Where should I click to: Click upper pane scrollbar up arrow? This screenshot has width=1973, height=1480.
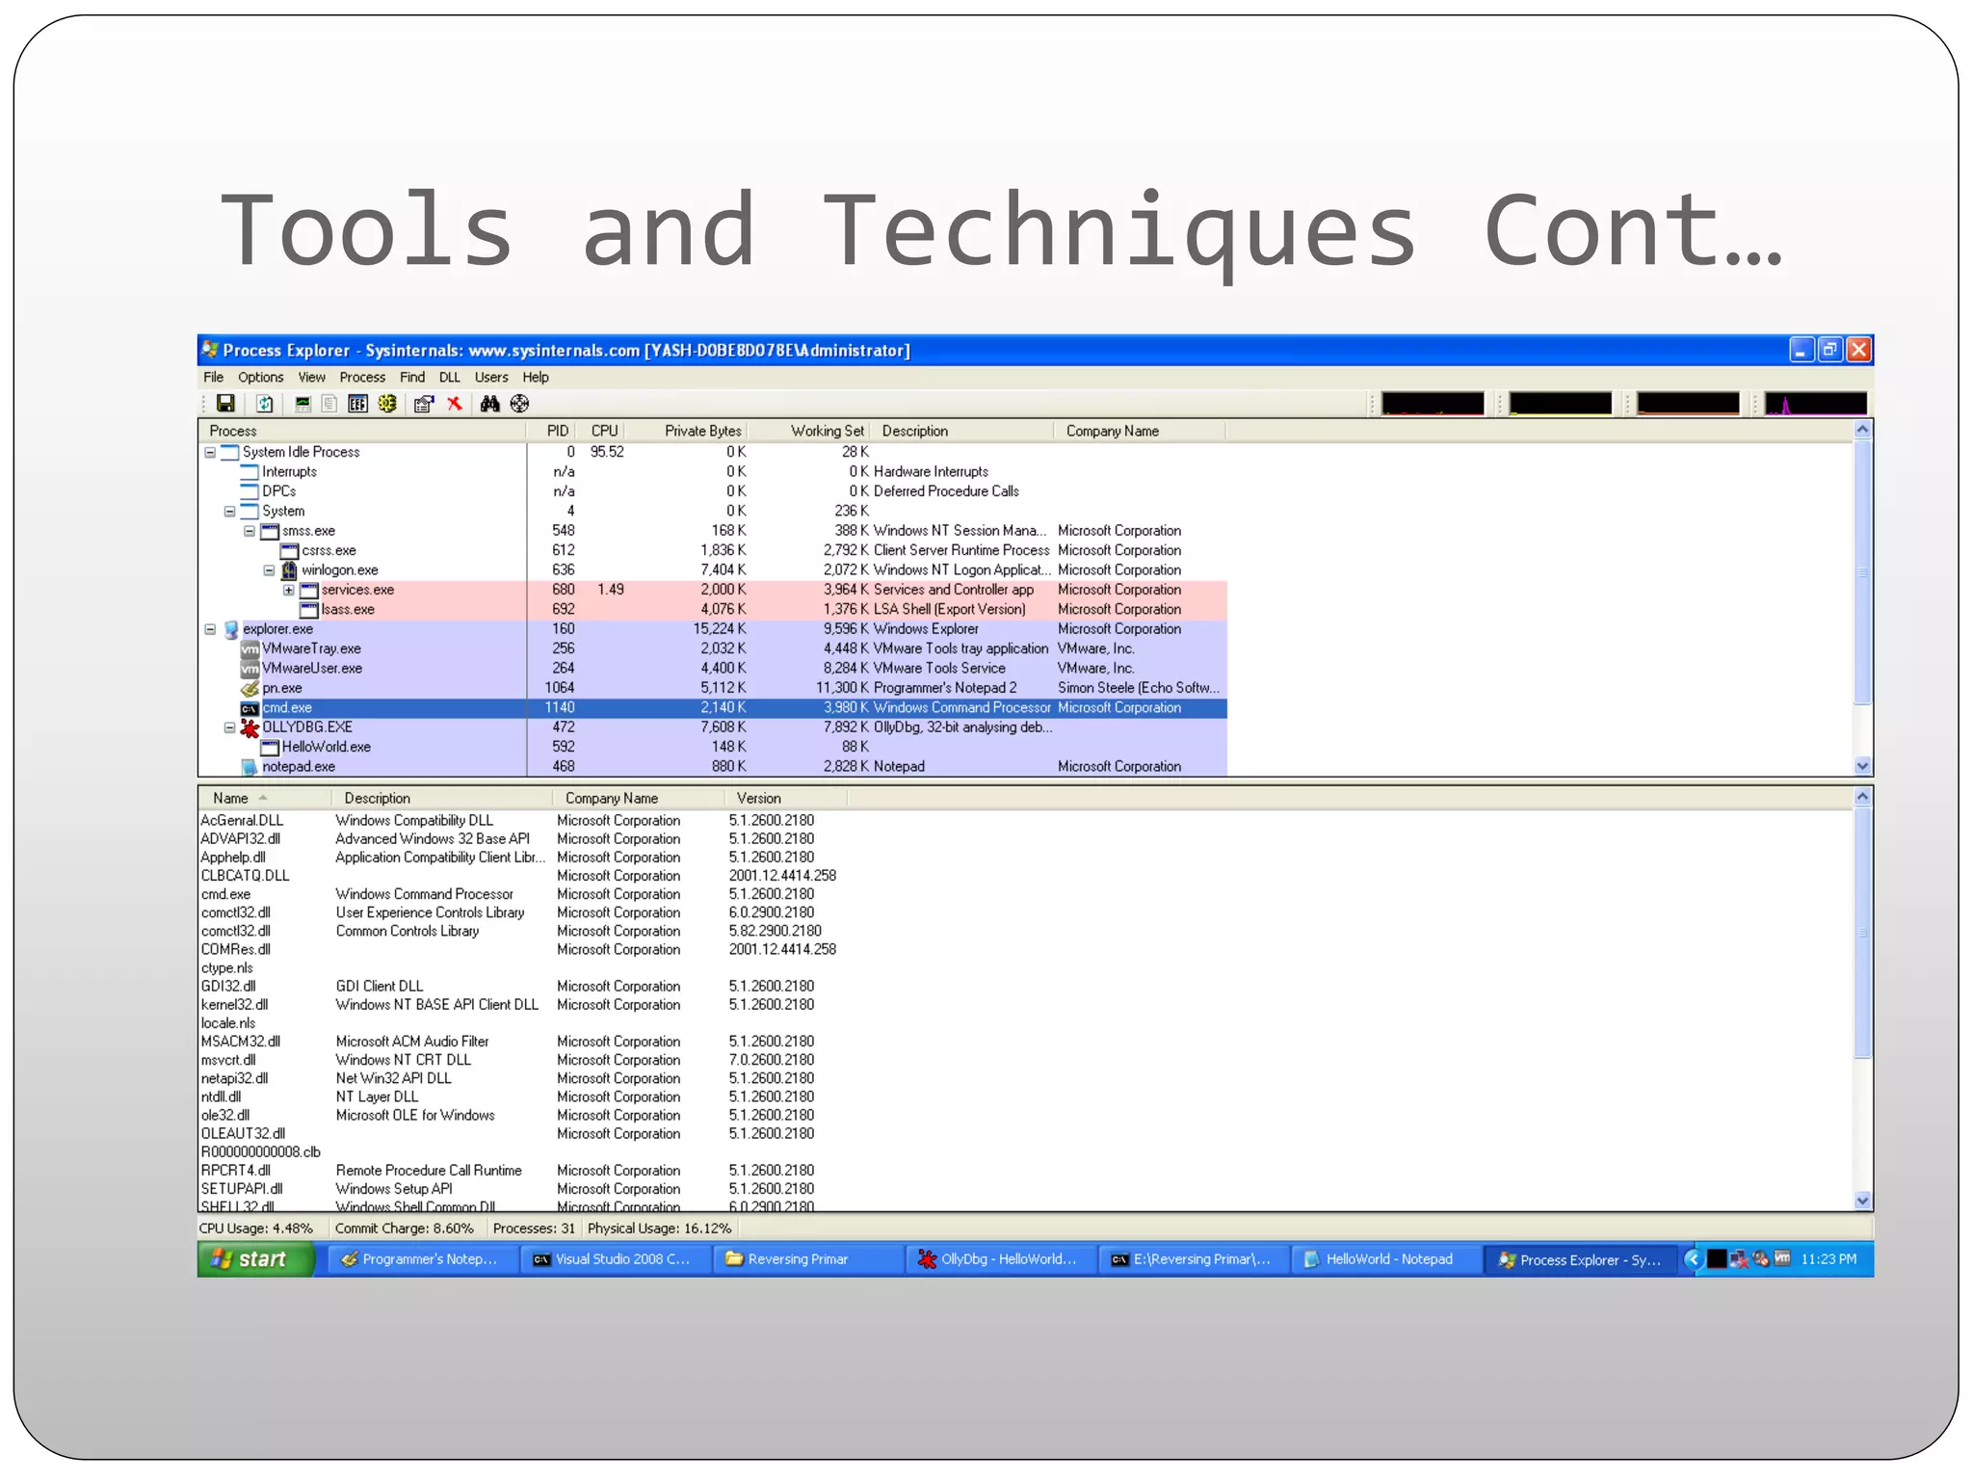click(x=1863, y=430)
